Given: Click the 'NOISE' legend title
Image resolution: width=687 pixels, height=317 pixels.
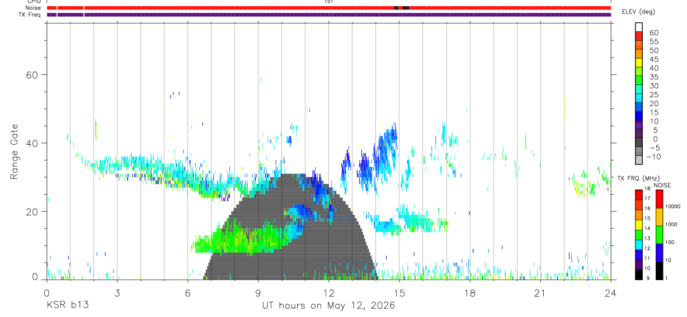Looking at the screenshot, I should (662, 185).
